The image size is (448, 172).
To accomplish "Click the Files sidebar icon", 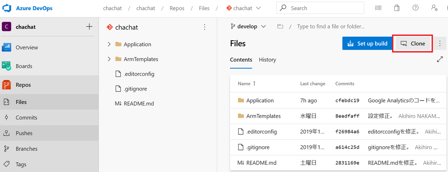I will tap(7, 102).
